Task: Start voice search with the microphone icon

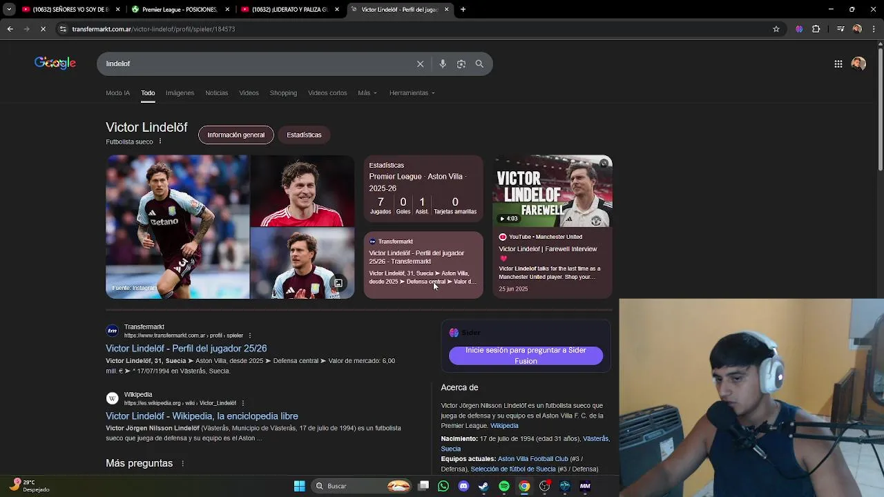Action: tap(443, 64)
